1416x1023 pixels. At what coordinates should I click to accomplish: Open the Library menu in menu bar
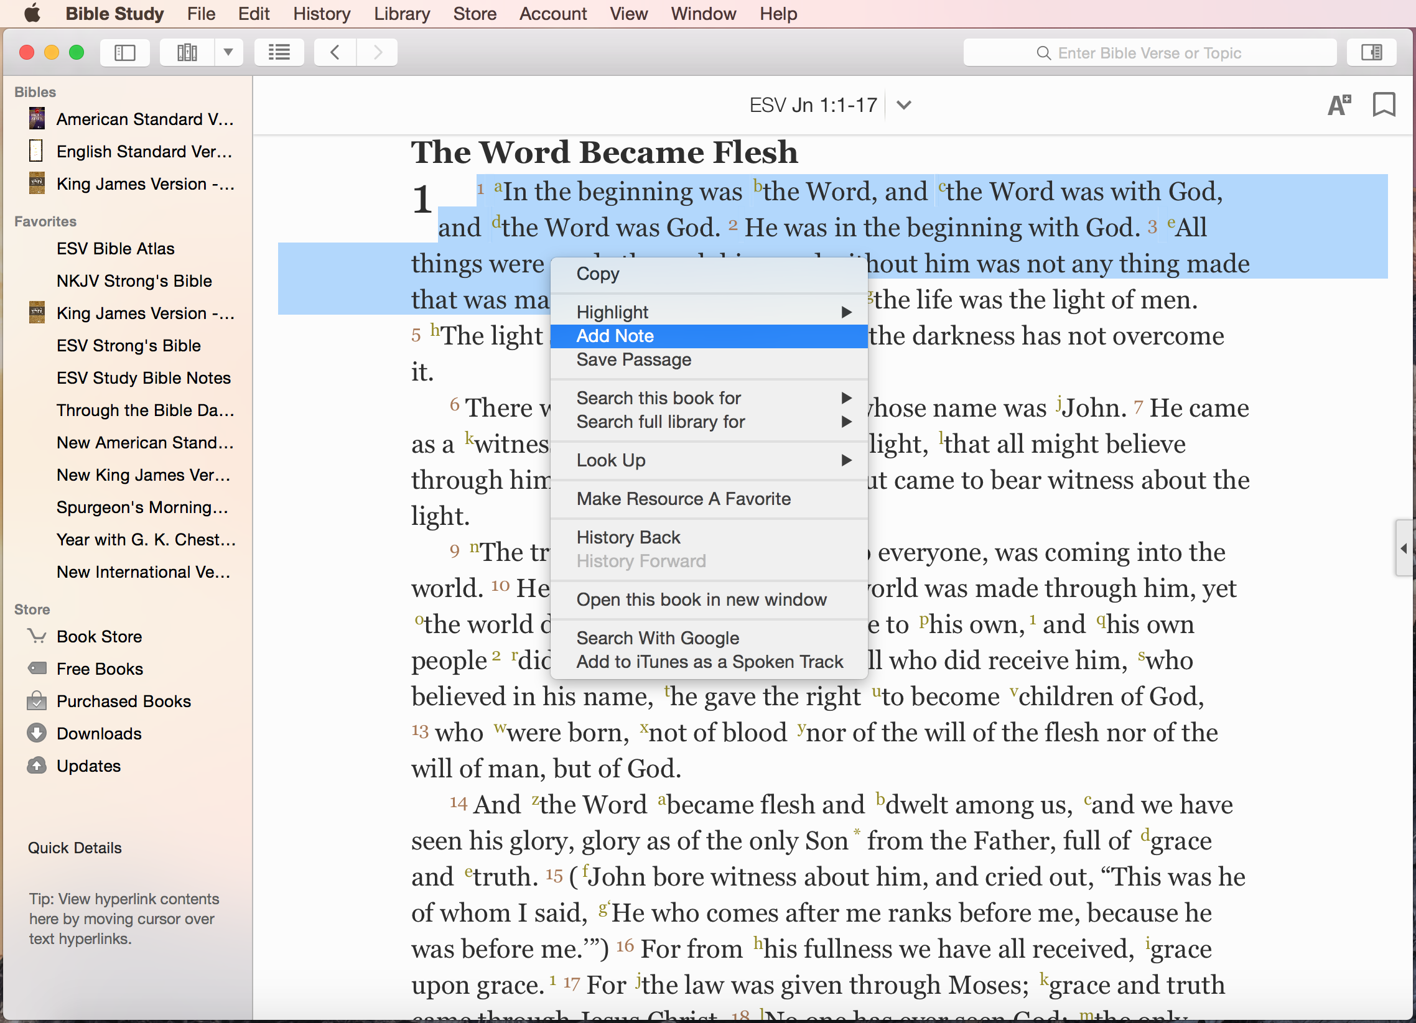point(401,14)
